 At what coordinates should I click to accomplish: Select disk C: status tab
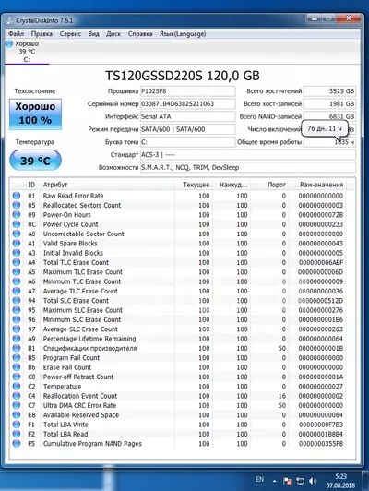pyautogui.click(x=27, y=52)
